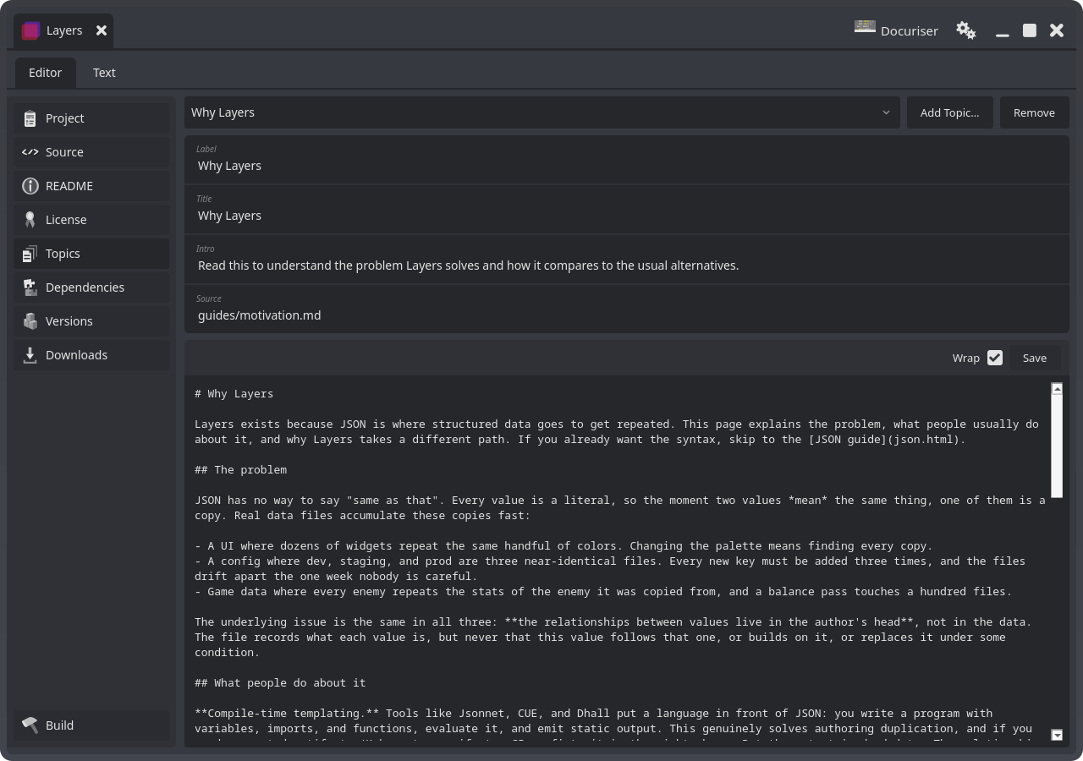Select the Layers document tab

[63, 31]
